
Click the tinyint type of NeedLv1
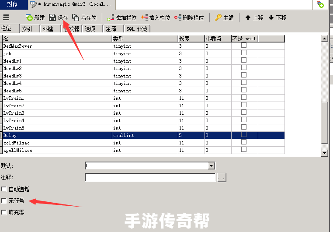[145, 61]
